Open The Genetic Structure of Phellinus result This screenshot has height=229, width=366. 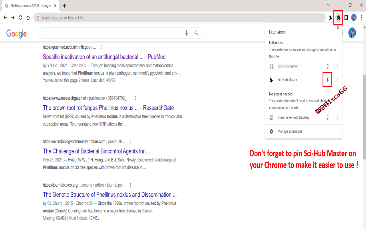point(110,195)
